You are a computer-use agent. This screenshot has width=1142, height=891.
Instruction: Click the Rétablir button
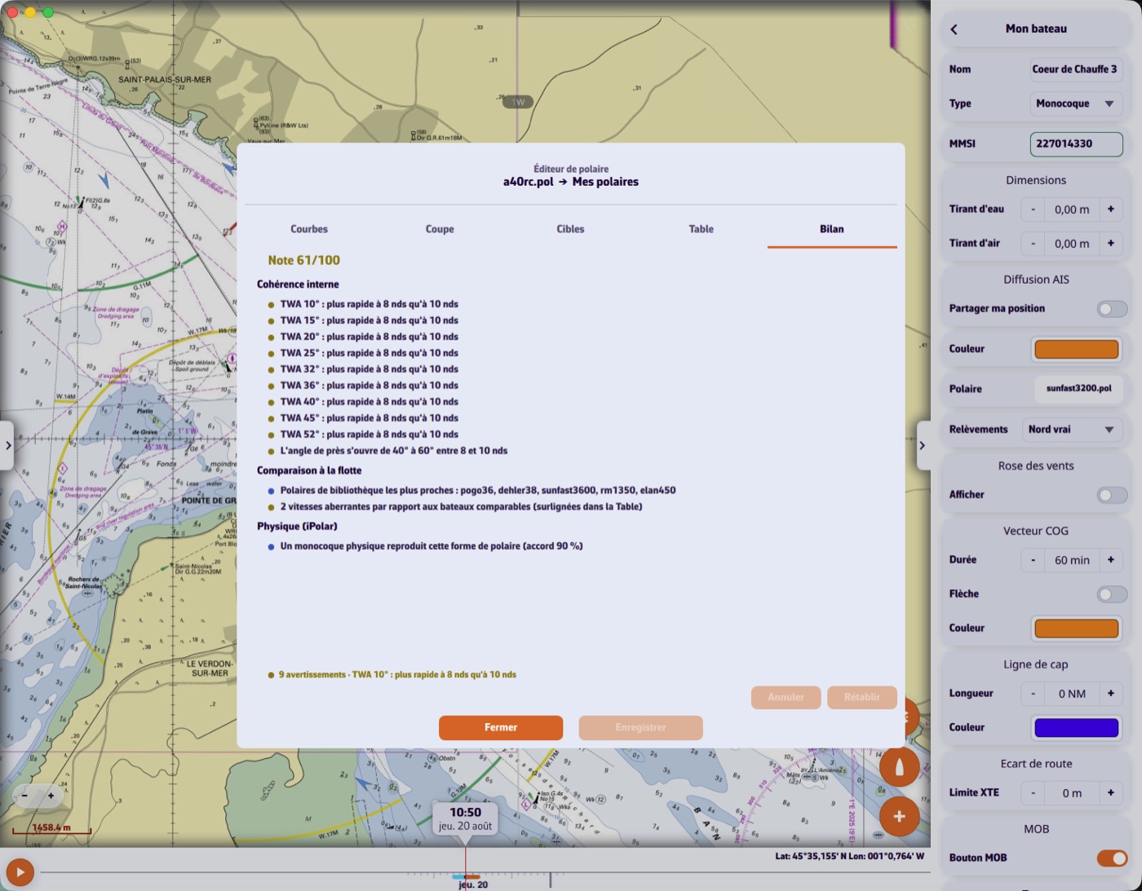point(862,698)
